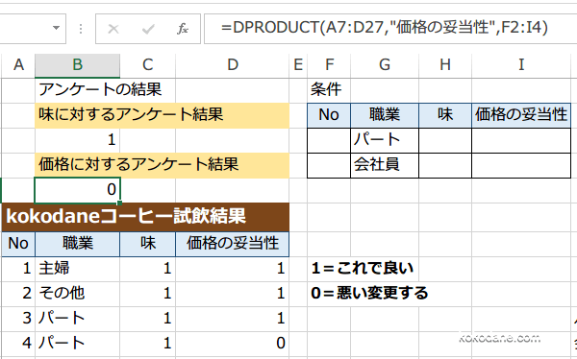
Task: Select column I header
Action: [521, 65]
